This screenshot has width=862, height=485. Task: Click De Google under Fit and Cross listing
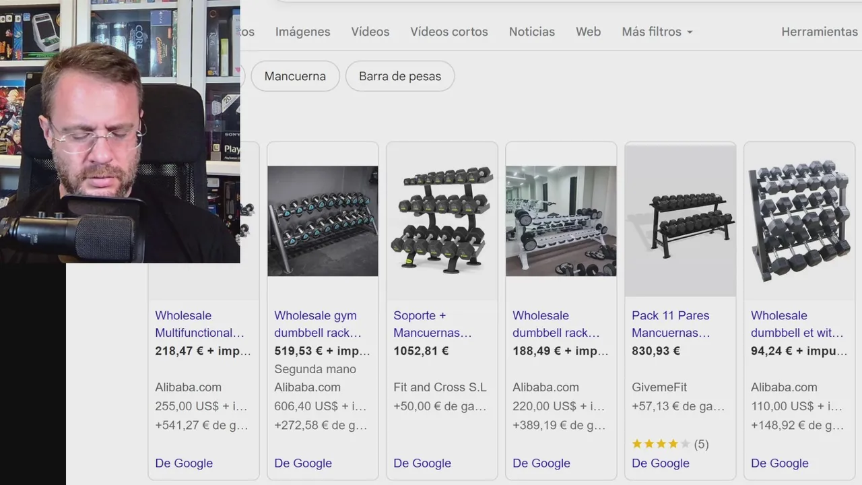(x=422, y=463)
